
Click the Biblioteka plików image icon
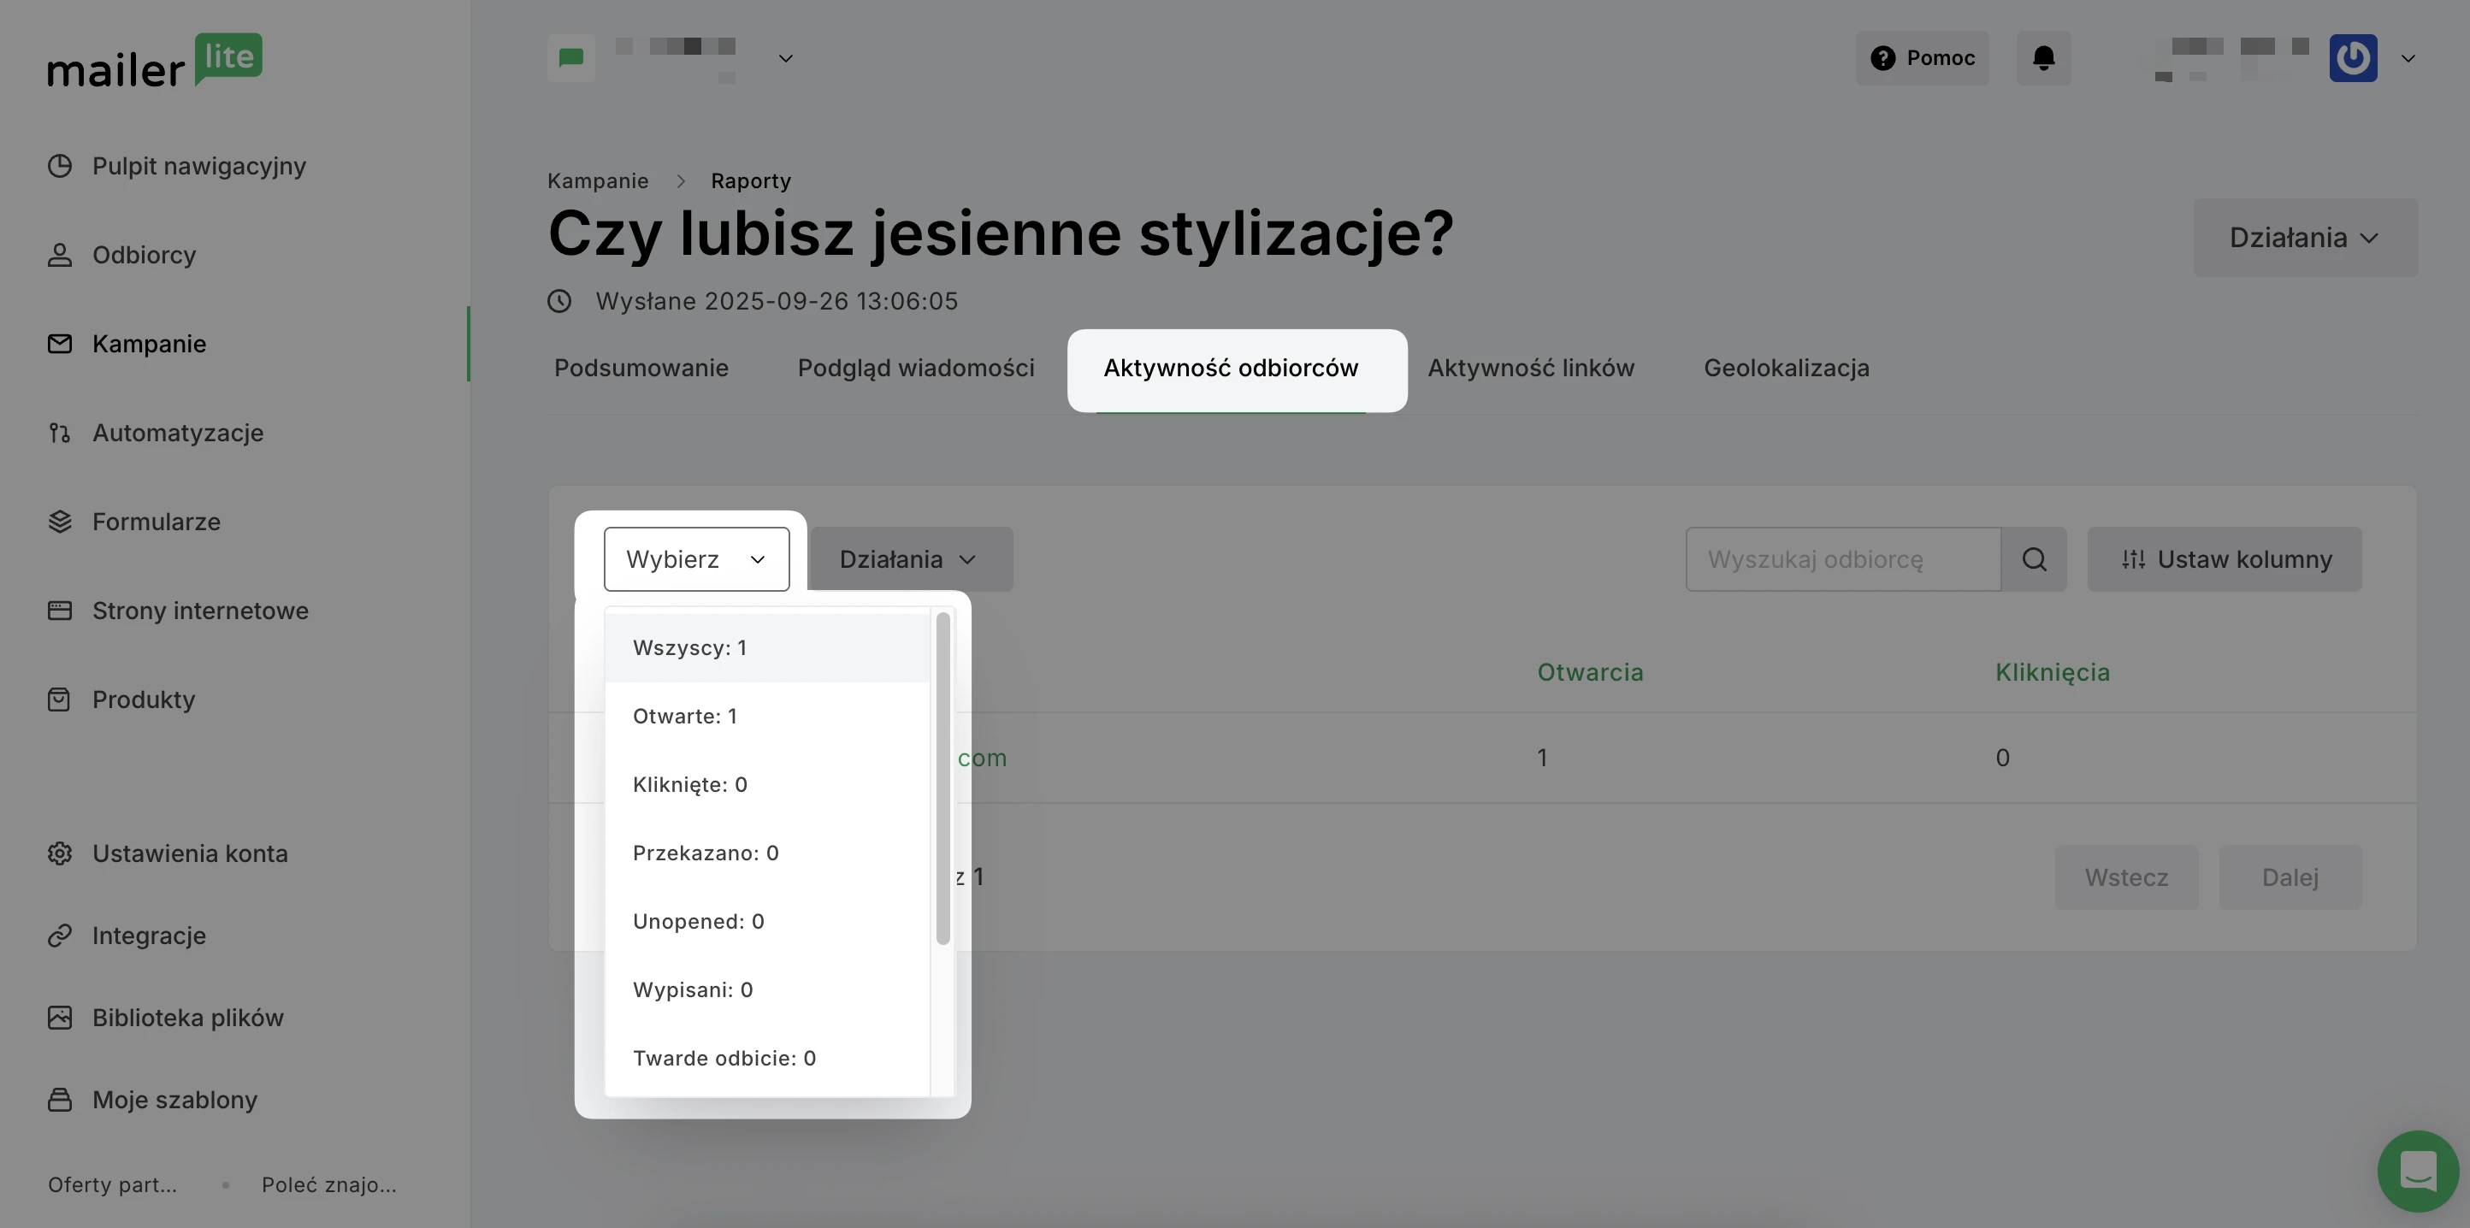click(60, 1017)
